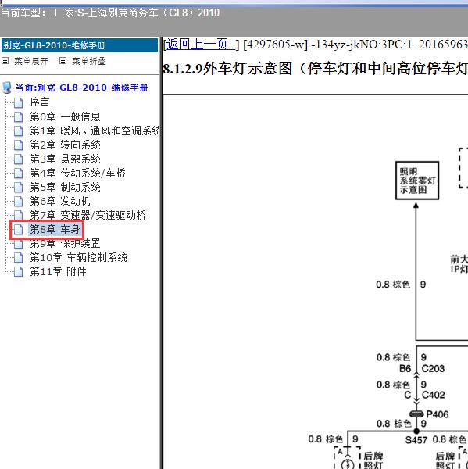468x469 pixels.
Task: Click the P406 grommet label
Action: tap(438, 414)
